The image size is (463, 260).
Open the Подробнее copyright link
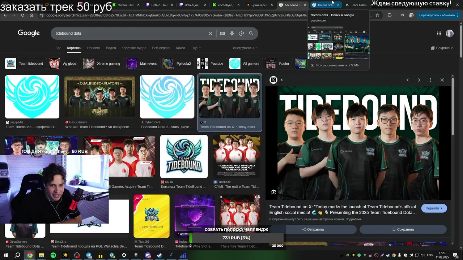354,219
